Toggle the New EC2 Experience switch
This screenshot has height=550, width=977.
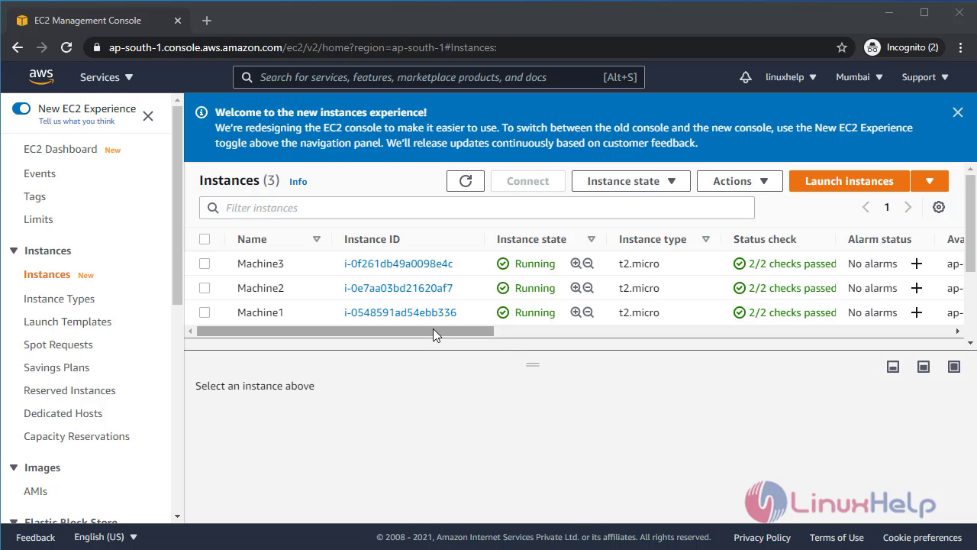pos(21,108)
